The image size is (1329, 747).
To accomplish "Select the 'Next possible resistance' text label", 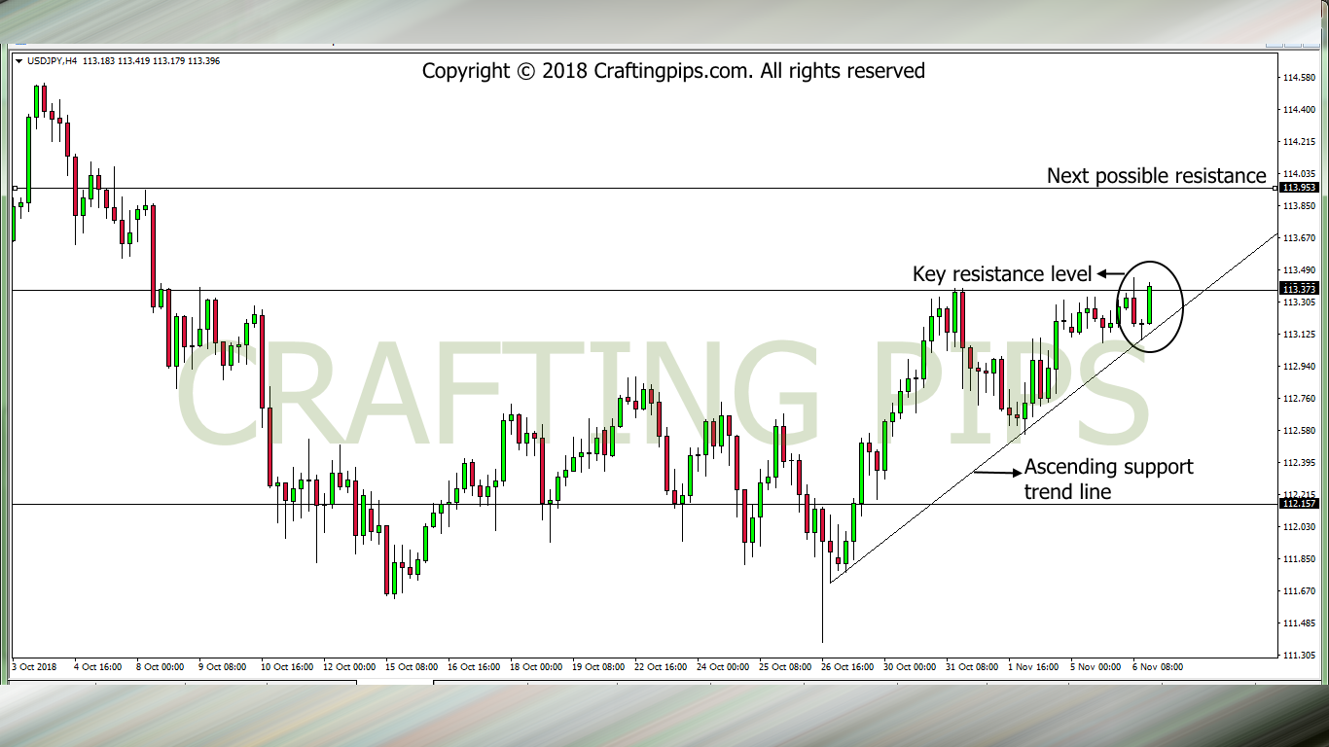I will (1157, 176).
